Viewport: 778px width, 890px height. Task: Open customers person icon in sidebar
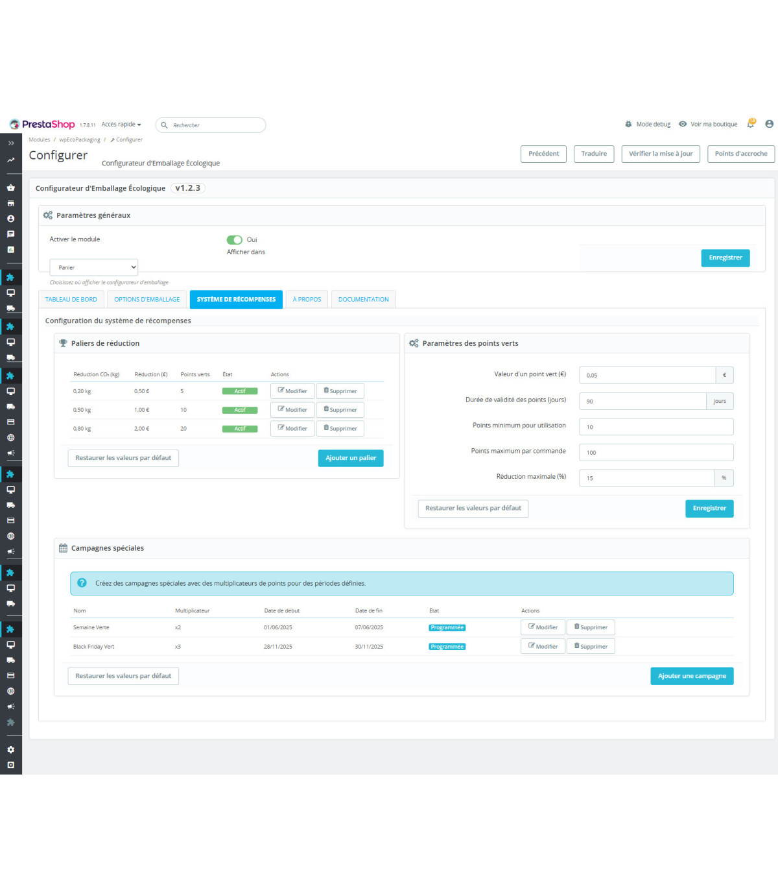[x=11, y=219]
